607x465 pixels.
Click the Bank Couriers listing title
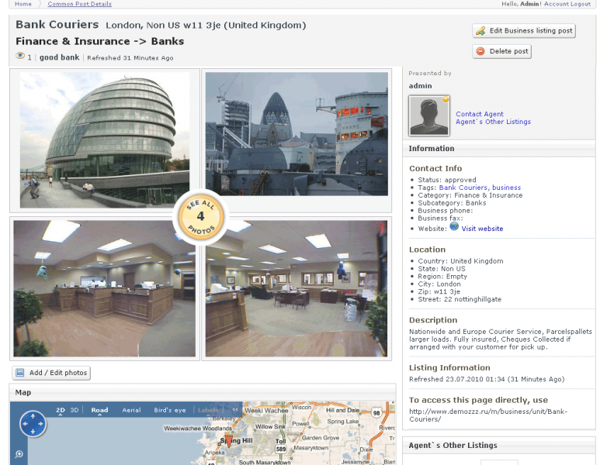[57, 25]
